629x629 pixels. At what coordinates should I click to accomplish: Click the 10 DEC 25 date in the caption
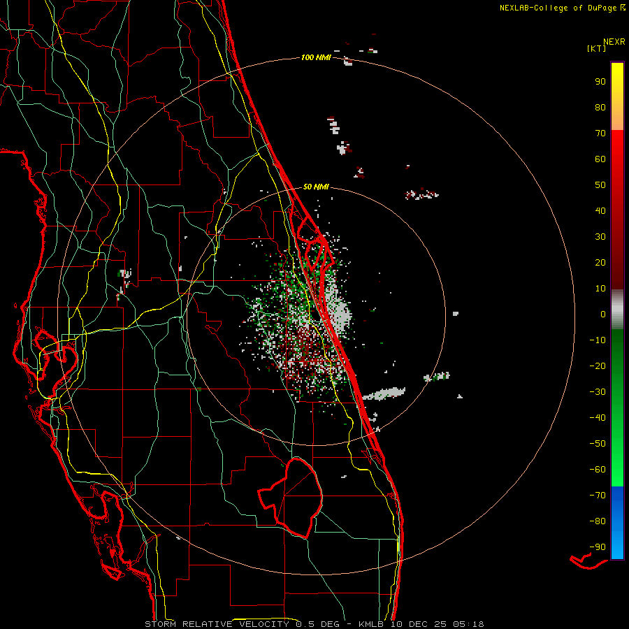click(419, 624)
